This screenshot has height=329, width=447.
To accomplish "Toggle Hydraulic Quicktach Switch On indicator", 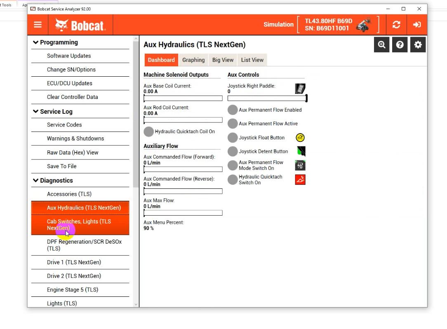I will click(x=233, y=180).
